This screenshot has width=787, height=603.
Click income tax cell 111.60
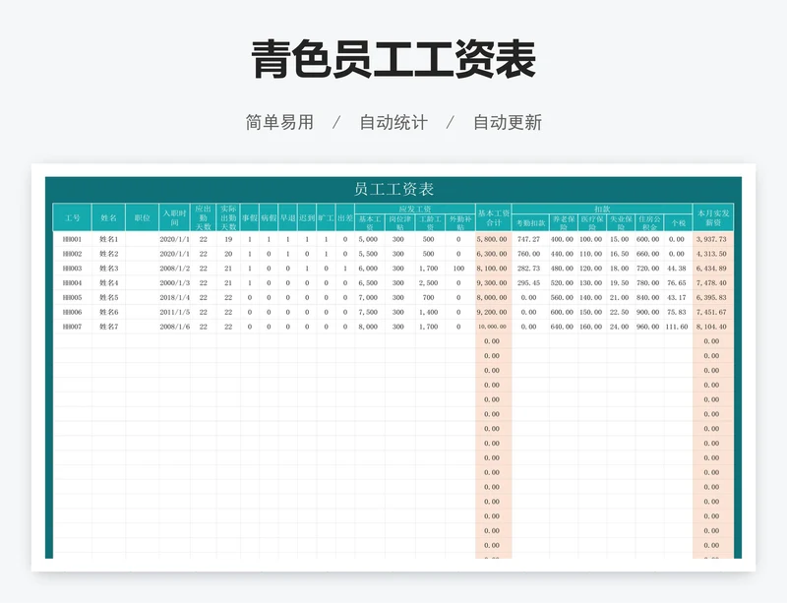(x=677, y=327)
